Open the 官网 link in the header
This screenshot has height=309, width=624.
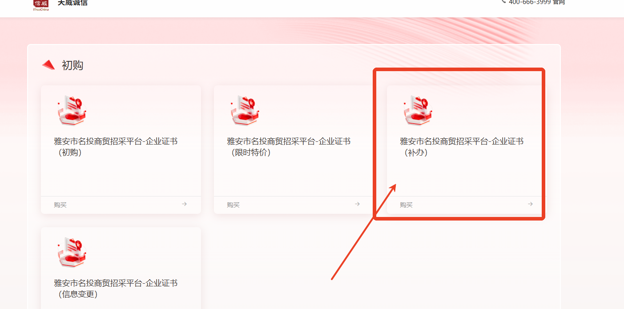(559, 2)
